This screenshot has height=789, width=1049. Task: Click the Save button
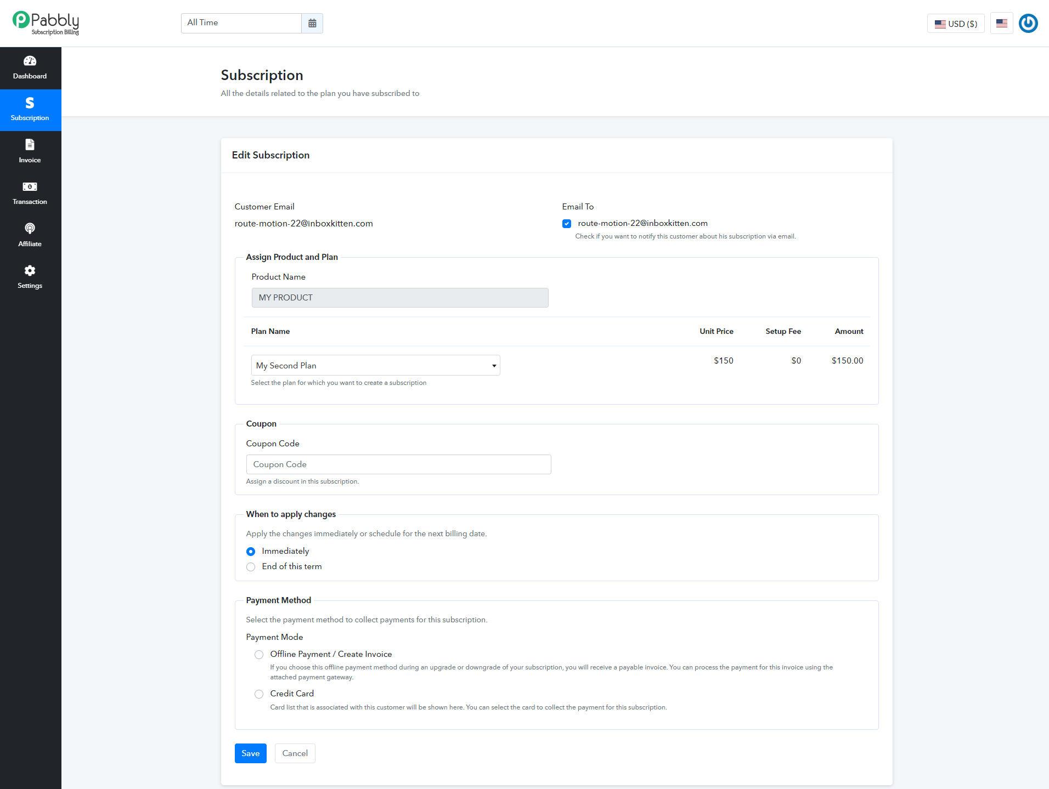(251, 753)
